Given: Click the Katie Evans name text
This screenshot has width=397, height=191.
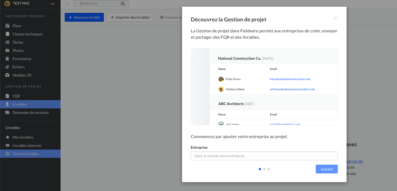Looking at the screenshot, I should point(233,79).
